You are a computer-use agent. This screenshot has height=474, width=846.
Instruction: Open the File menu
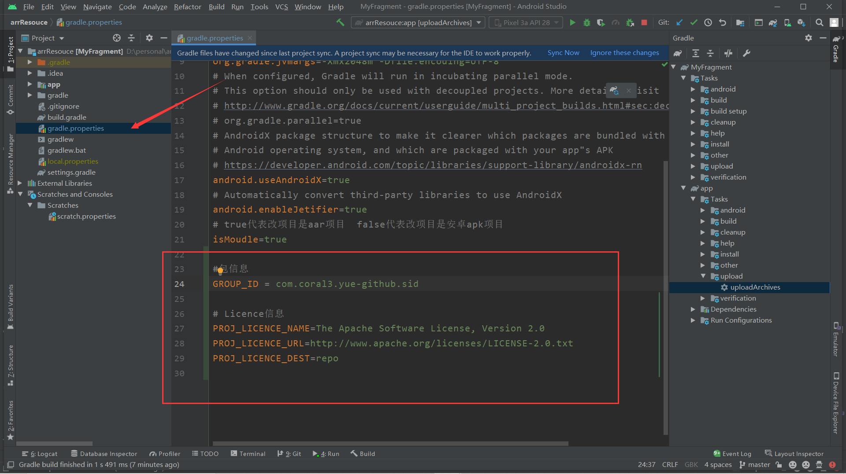29,7
